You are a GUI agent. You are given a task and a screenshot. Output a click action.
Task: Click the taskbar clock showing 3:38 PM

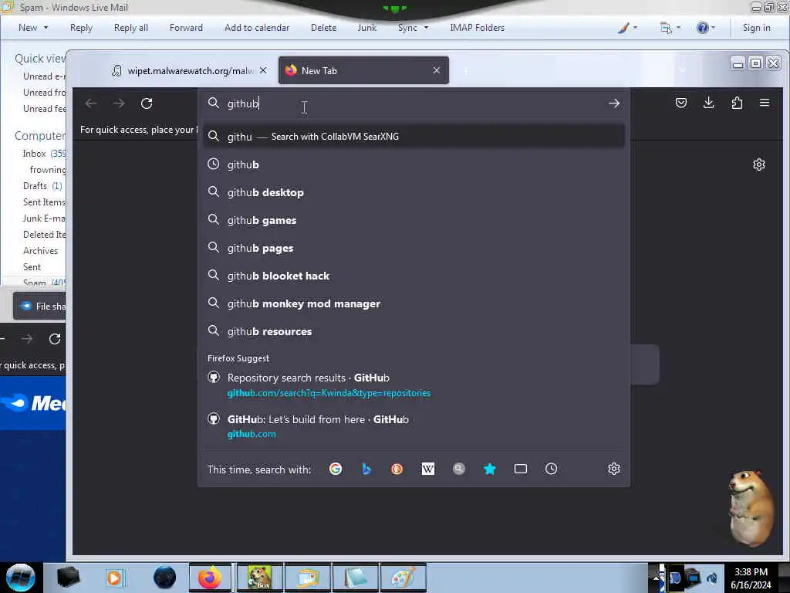(751, 578)
